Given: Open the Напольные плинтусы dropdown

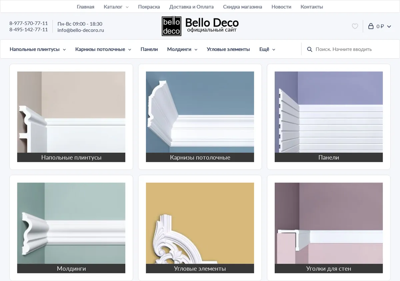Looking at the screenshot, I should 38,49.
